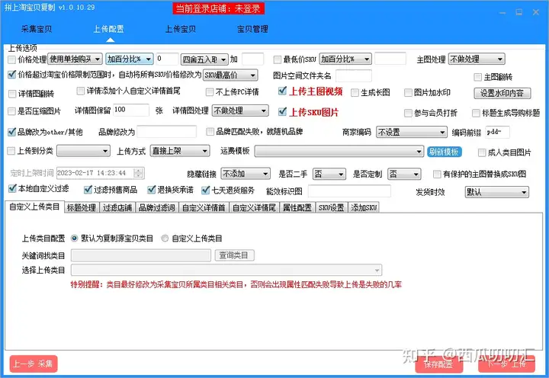The image size is (549, 378).
Task: Check the 参与会员打折 option
Action: pyautogui.click(x=408, y=113)
